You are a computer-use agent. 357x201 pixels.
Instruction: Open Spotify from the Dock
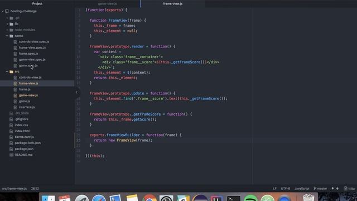tap(250, 198)
